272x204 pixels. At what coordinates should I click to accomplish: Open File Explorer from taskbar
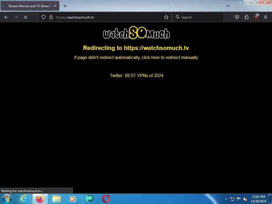pyautogui.click(x=57, y=199)
